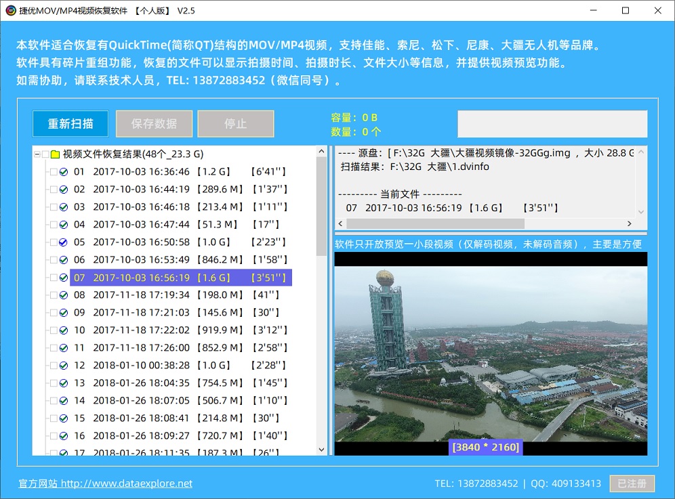Select file 10 2017-11-18 17:22:02

pyautogui.click(x=180, y=330)
